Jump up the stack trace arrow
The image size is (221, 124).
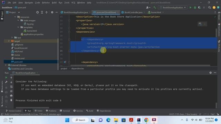coord(11,77)
